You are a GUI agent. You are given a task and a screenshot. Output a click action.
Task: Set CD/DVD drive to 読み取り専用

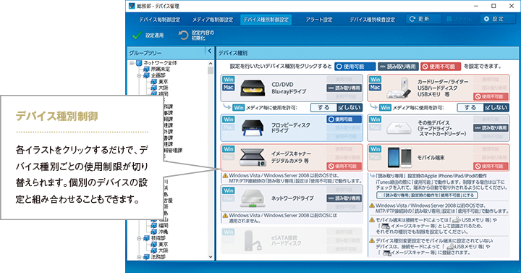pyautogui.click(x=344, y=88)
